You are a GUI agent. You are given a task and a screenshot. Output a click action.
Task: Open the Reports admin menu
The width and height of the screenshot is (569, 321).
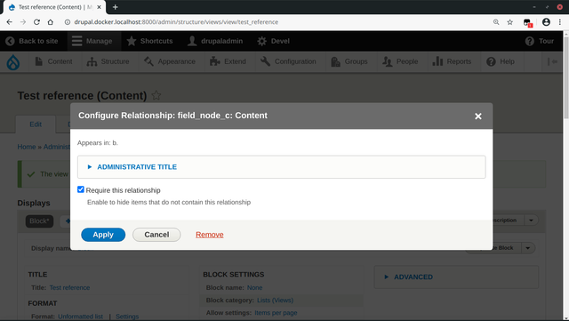[x=452, y=61]
